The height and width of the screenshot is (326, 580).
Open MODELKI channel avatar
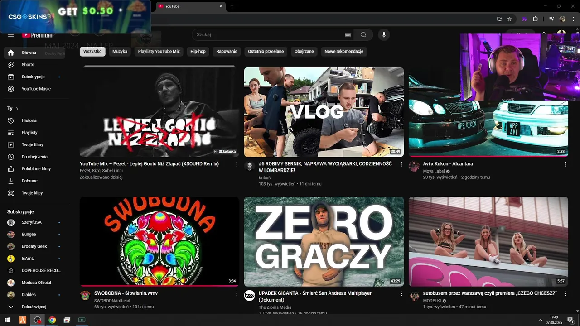(x=414, y=297)
